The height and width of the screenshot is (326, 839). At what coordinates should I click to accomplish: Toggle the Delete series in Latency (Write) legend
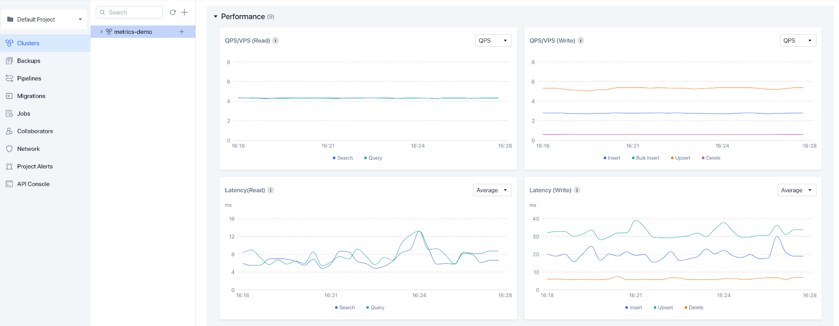pos(695,308)
